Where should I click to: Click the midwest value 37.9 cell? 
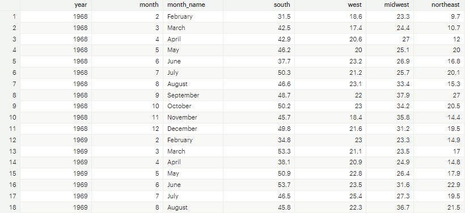[390, 95]
